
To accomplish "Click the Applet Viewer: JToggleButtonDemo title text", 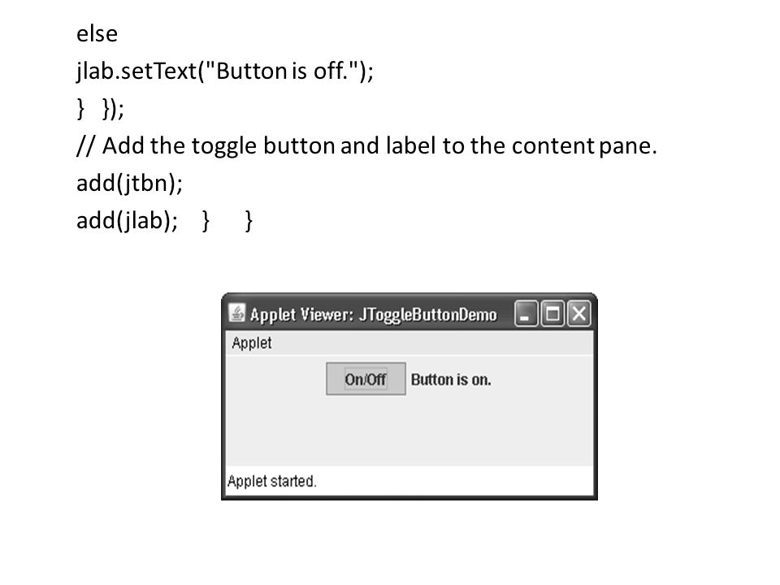I will coord(373,314).
